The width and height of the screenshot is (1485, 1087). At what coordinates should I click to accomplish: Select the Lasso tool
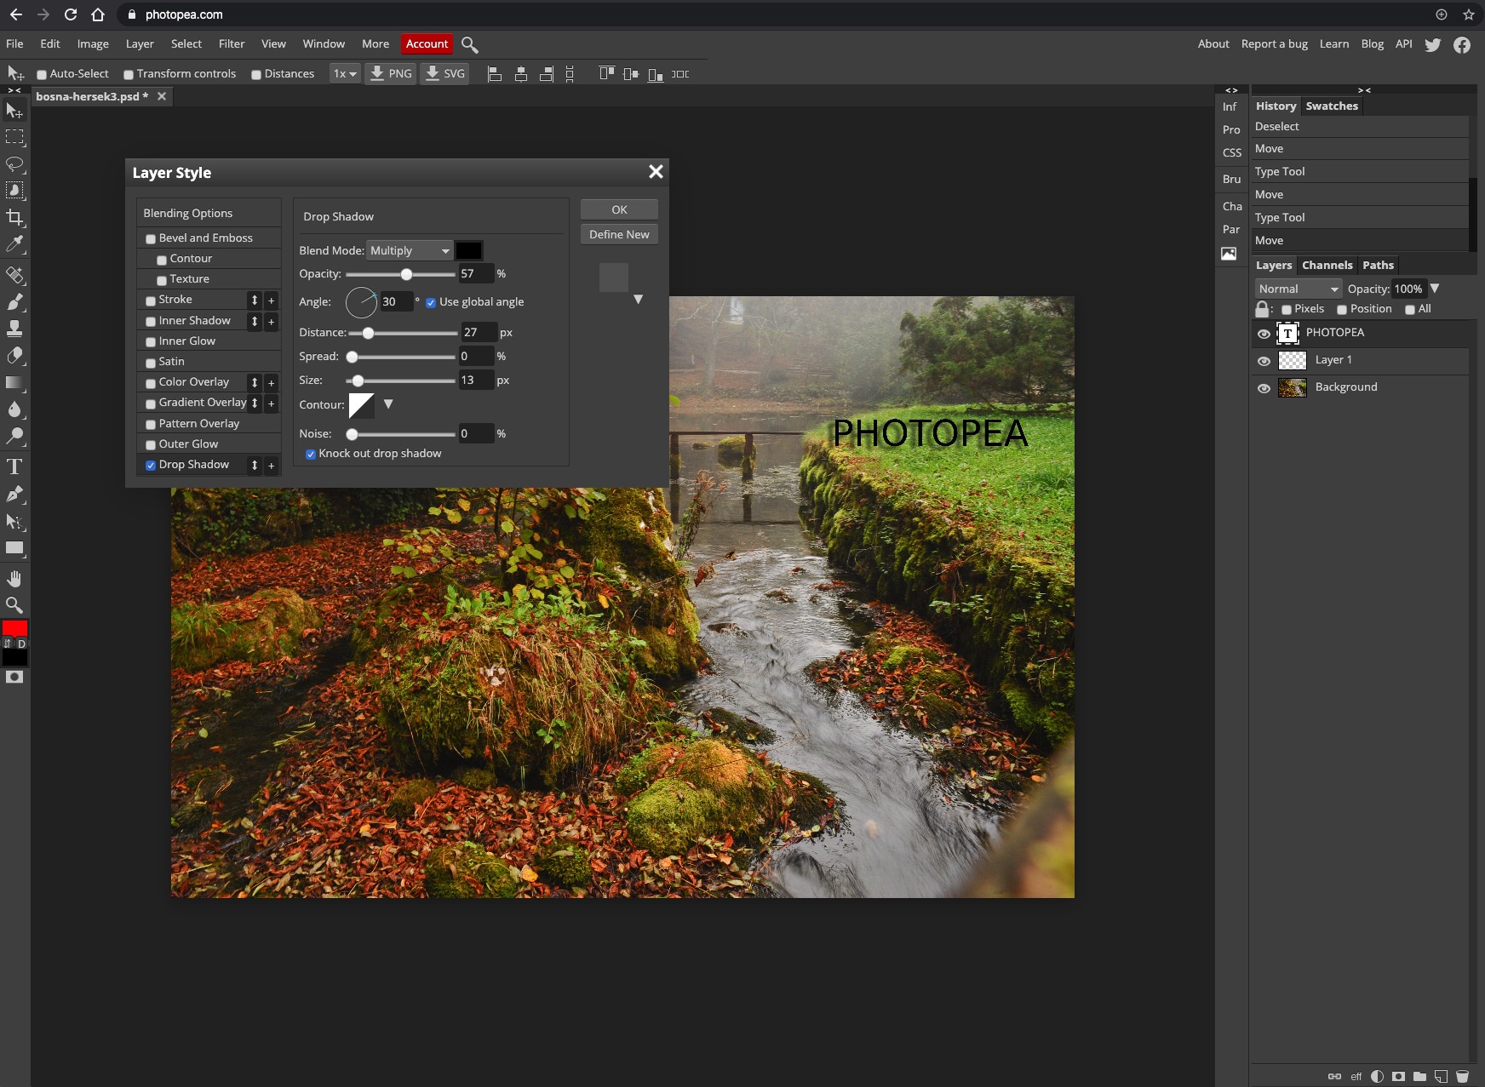pos(14,163)
